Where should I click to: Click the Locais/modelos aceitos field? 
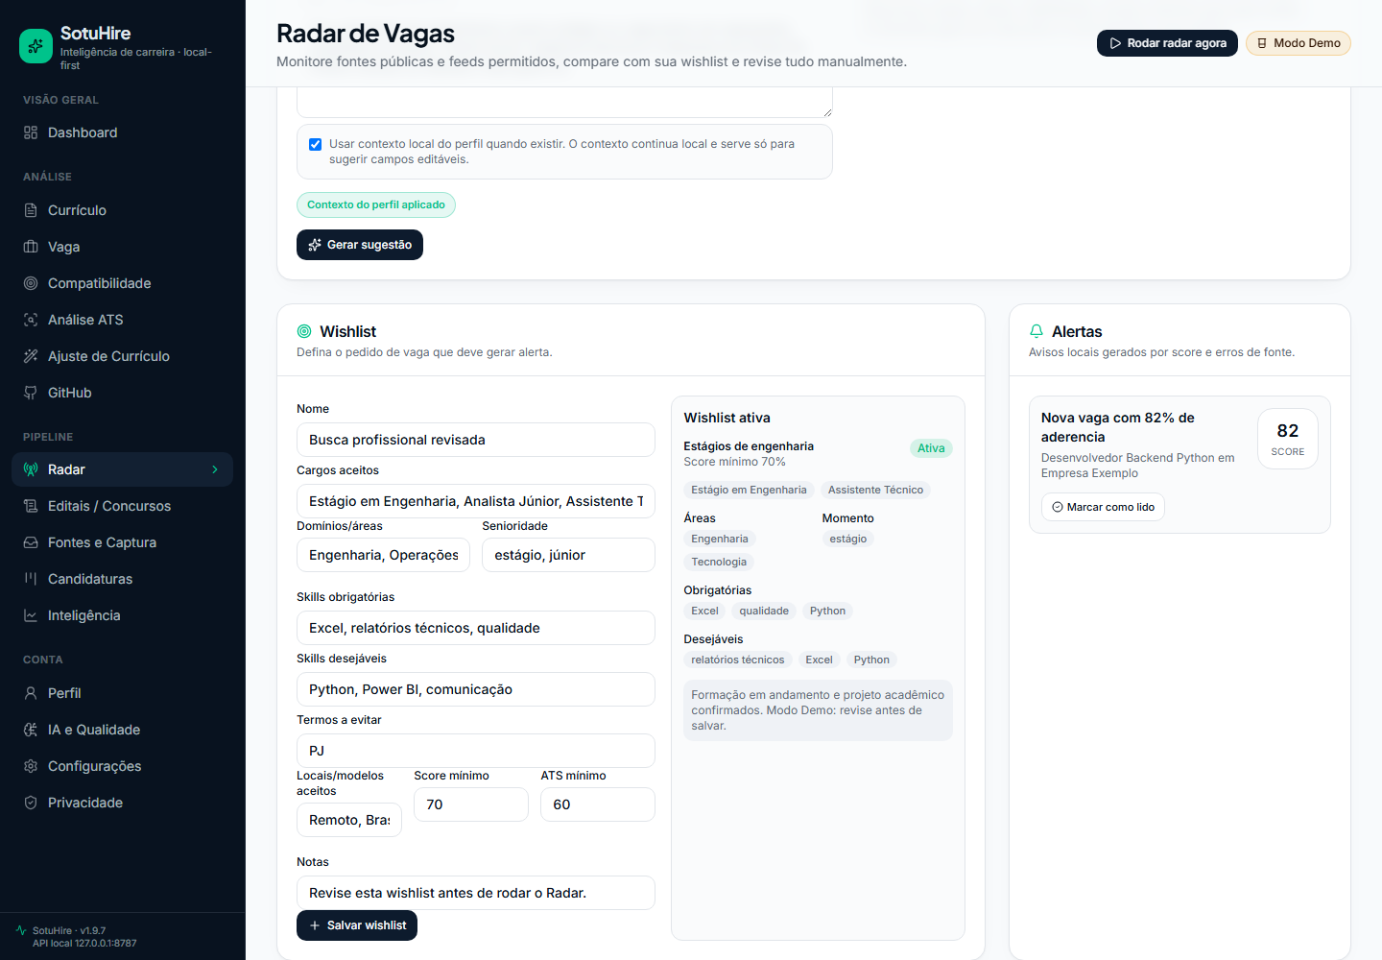(x=349, y=820)
